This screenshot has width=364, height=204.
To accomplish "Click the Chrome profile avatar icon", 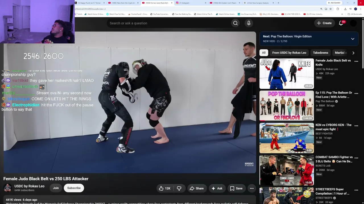I will coord(355,9).
